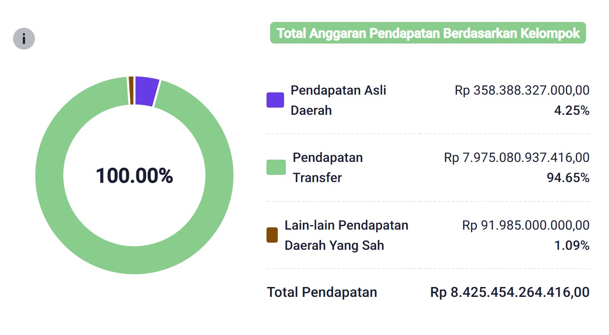Click the 100.00% label inside the donut
This screenshot has width=609, height=335.
(x=134, y=175)
